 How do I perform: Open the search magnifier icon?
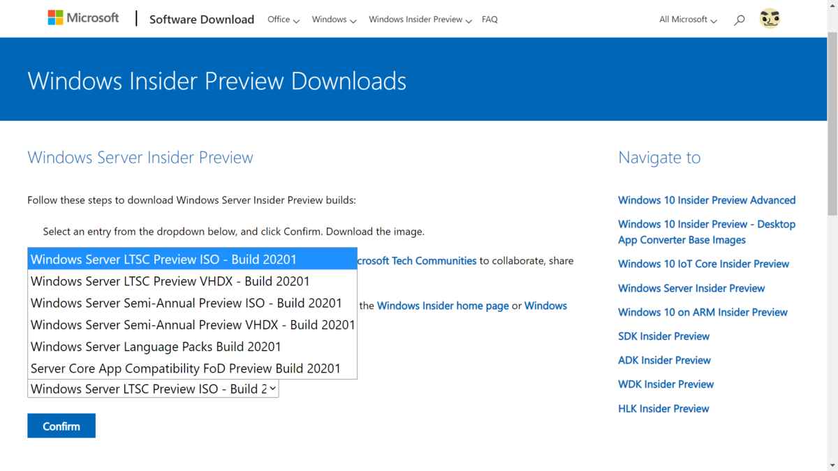tap(740, 20)
